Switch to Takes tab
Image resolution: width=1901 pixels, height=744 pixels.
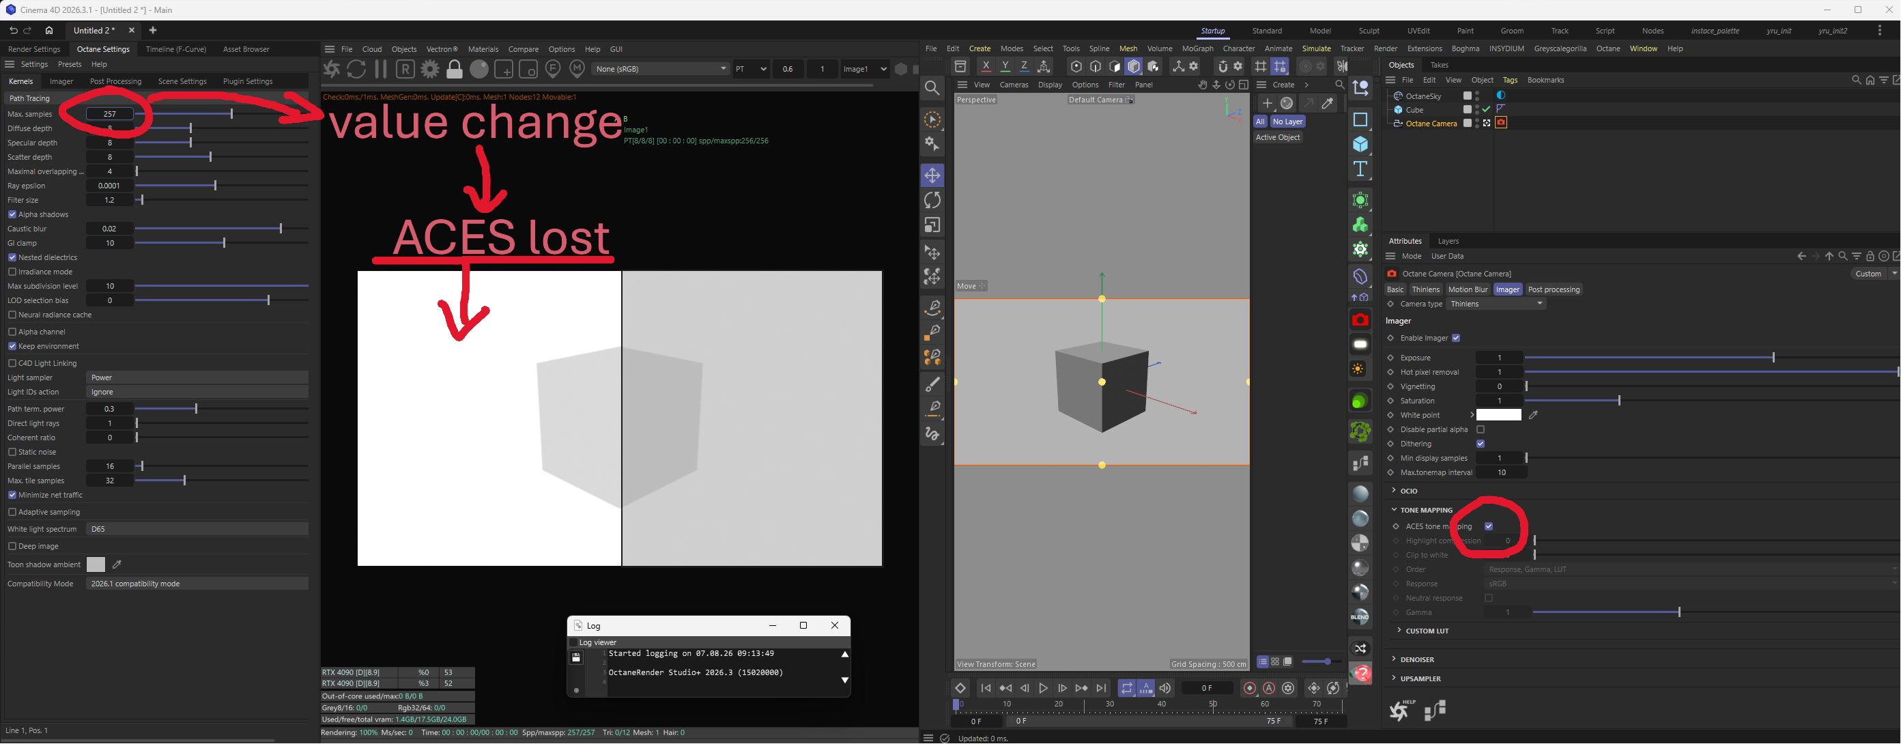(1439, 65)
